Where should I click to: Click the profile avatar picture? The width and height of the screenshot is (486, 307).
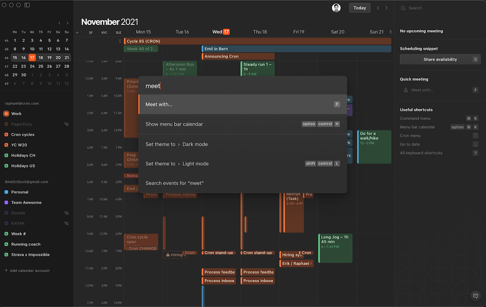(x=337, y=8)
